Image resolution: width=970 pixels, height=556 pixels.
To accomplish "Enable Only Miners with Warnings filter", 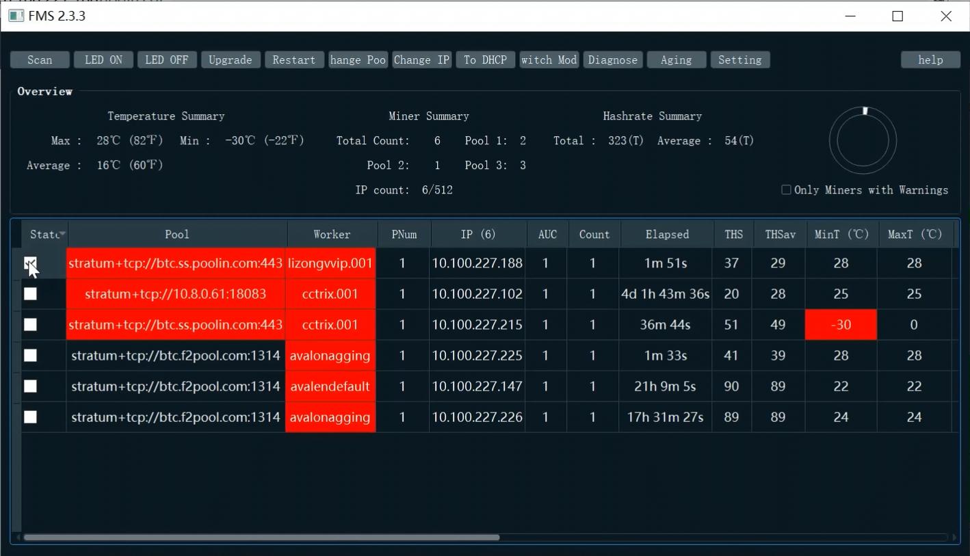I will coord(786,189).
